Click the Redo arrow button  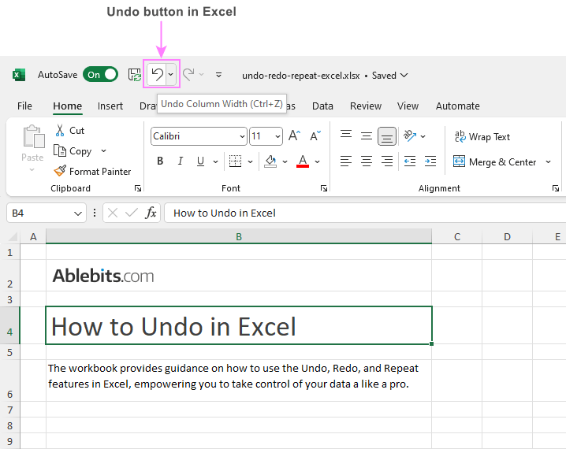[x=188, y=74]
